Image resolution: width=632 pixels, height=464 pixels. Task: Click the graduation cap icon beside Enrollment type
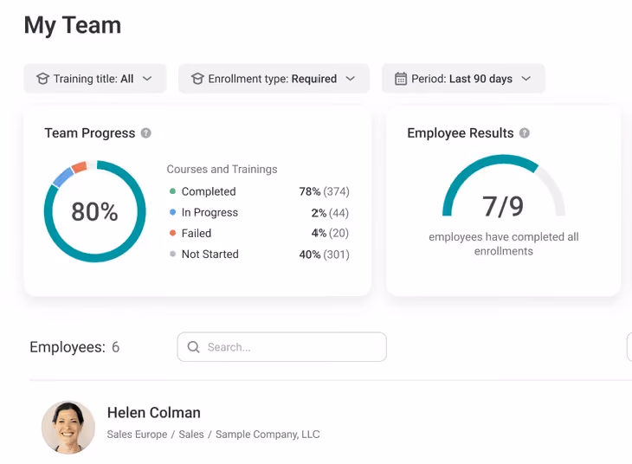197,79
